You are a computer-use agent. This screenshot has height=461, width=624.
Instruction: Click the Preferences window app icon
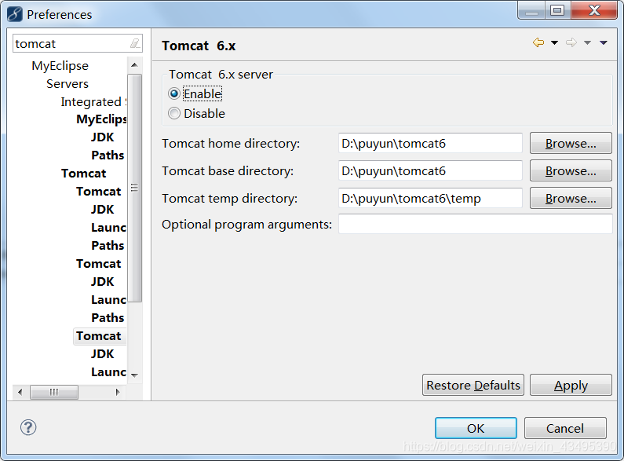[15, 14]
